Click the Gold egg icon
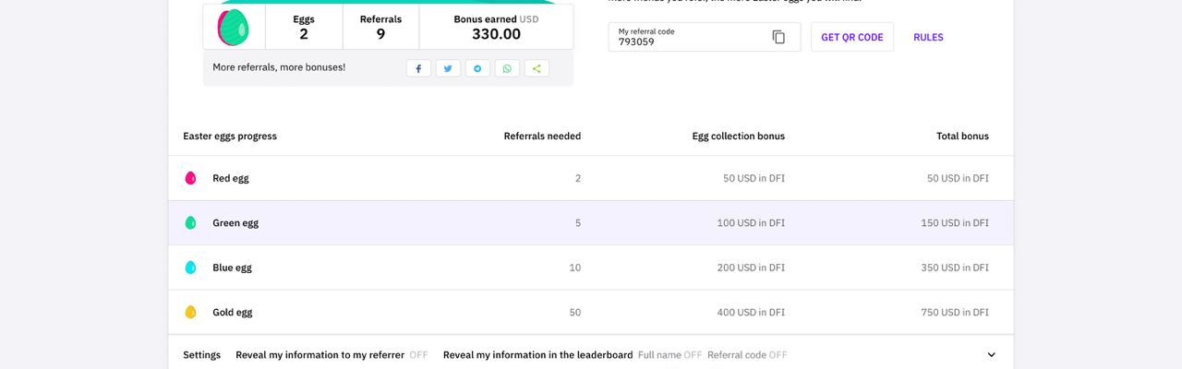 point(190,313)
